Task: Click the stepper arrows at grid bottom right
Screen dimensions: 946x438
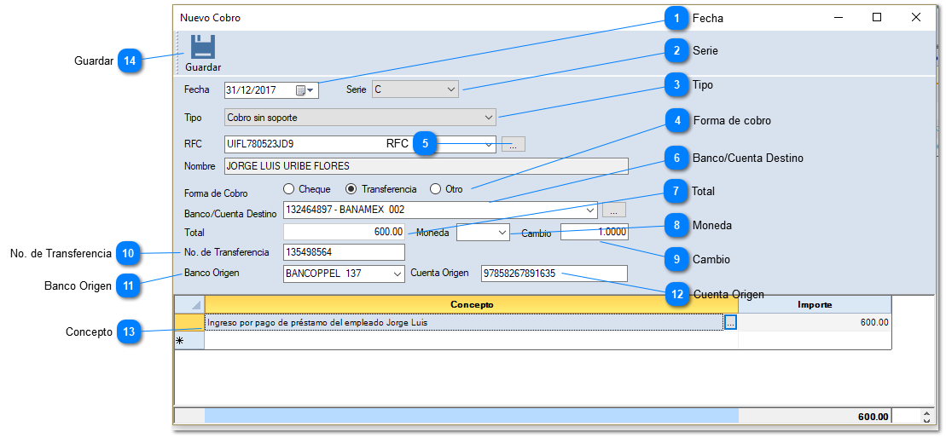Action: [x=926, y=417]
